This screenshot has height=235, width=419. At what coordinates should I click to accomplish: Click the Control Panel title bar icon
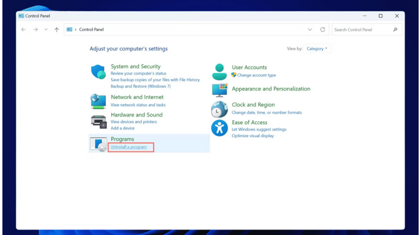21,16
